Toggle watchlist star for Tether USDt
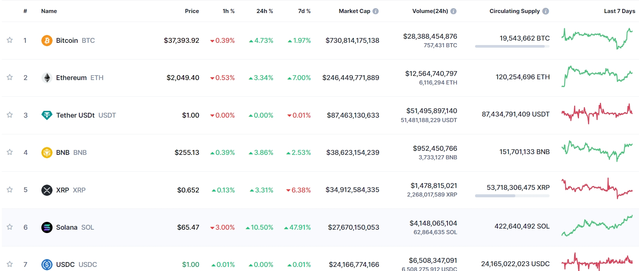This screenshot has height=271, width=639. point(10,115)
